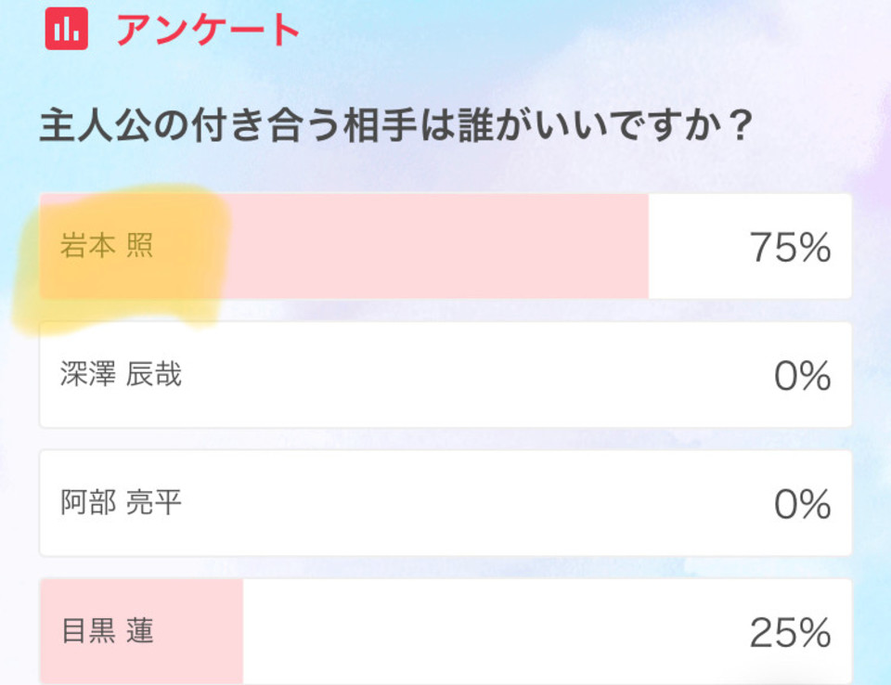
Task: Click the 75% result value
Action: [790, 247]
